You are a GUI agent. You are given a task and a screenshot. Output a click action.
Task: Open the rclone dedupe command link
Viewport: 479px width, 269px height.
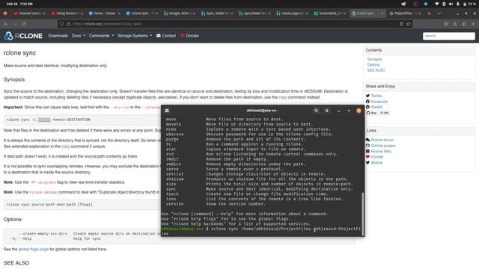coord(43,193)
